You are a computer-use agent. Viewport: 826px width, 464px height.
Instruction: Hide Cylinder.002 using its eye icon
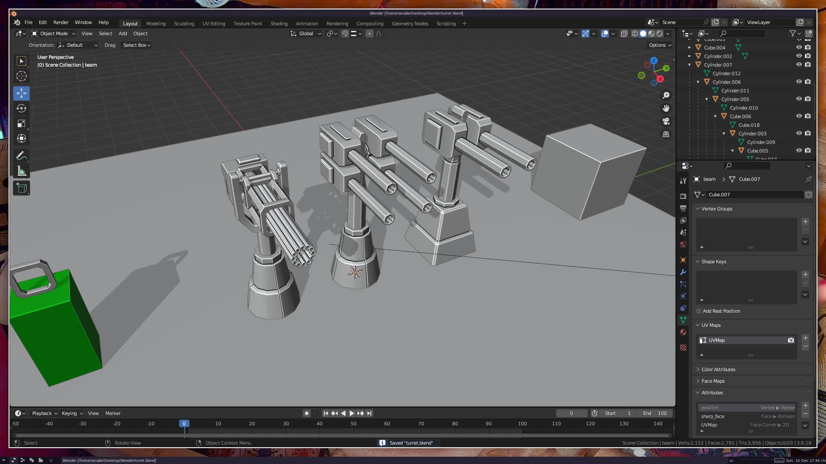799,56
